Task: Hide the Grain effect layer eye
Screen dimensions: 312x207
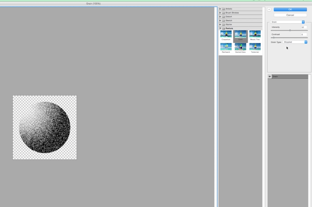Action: tap(270, 77)
